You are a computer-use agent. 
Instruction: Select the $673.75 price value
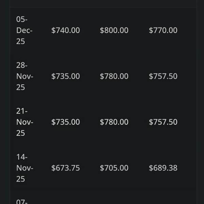pos(66,168)
